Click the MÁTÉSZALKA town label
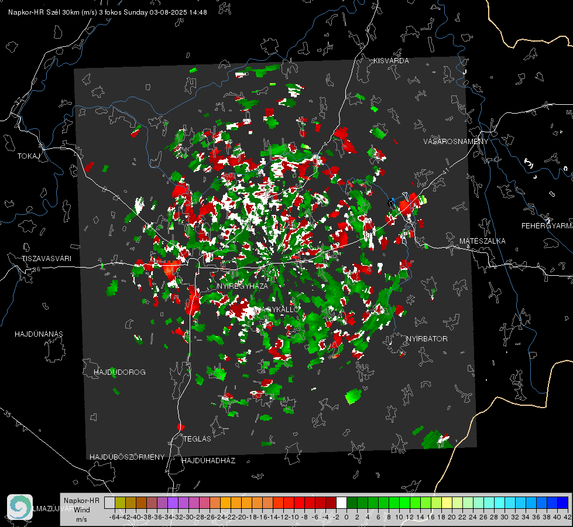Viewport: 573px width, 527px height. pyautogui.click(x=482, y=241)
